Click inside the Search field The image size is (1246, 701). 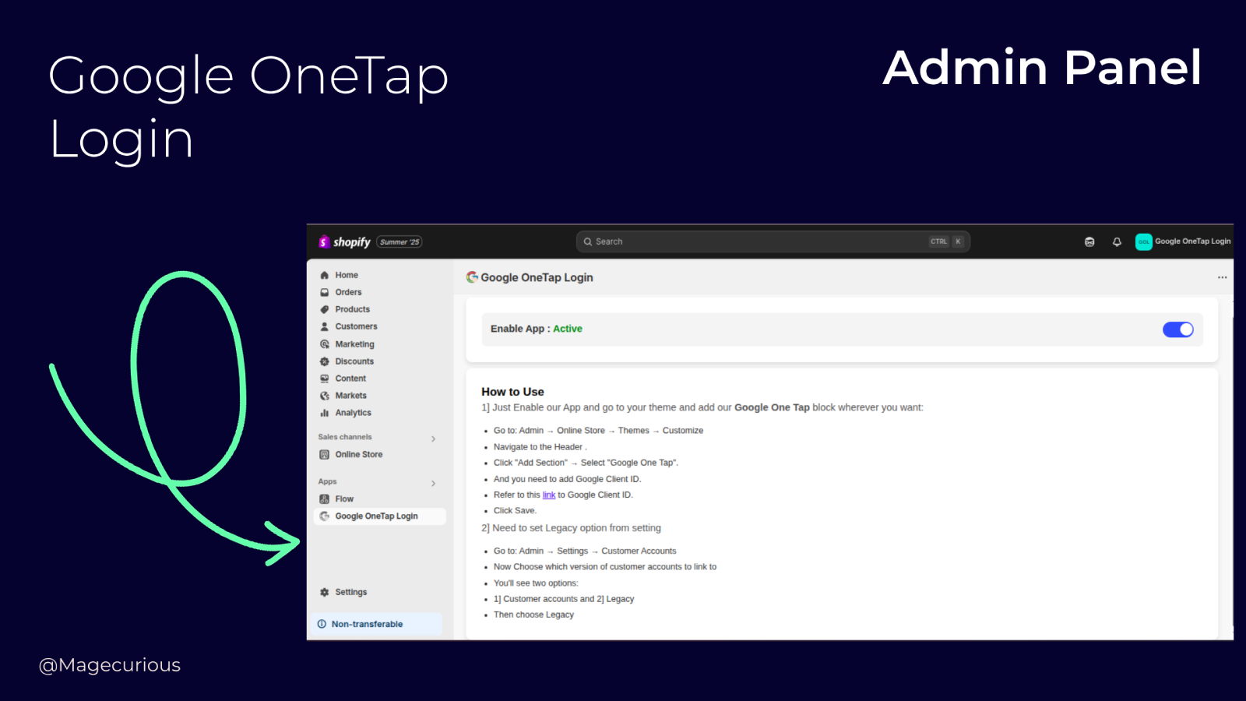(740, 241)
